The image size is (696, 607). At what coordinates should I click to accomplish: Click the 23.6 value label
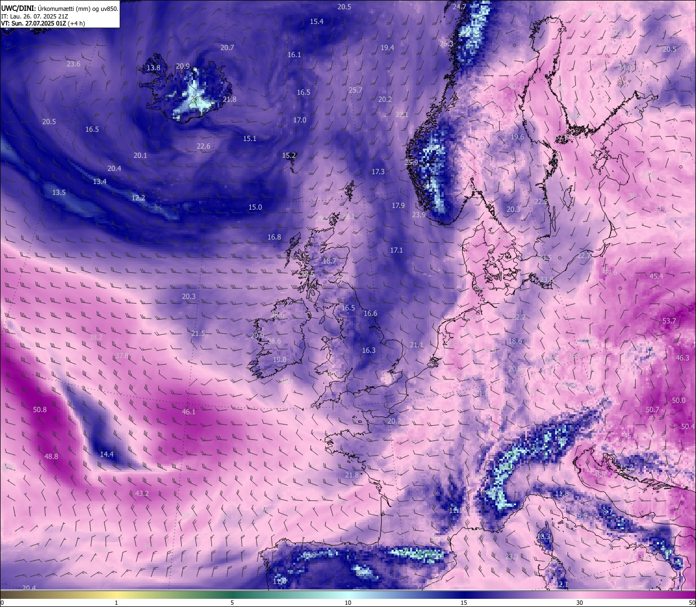click(73, 64)
